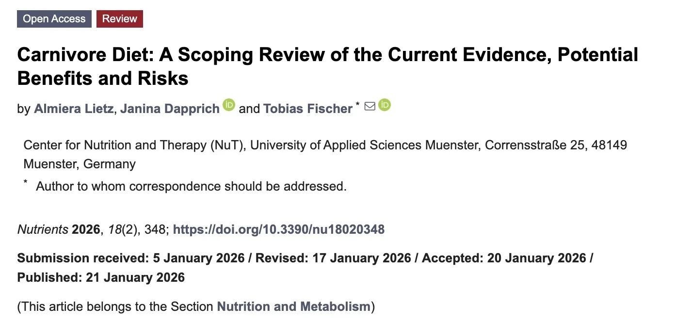This screenshot has height=322, width=675.
Task: Click the bold 2026 year in the citation
Action: tap(86, 229)
